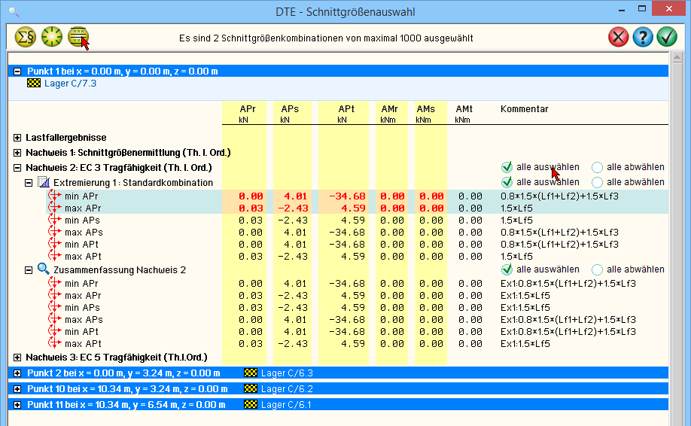Click the Lager C/7.3 support icon
Viewport: 691px width, 426px height.
(x=33, y=84)
